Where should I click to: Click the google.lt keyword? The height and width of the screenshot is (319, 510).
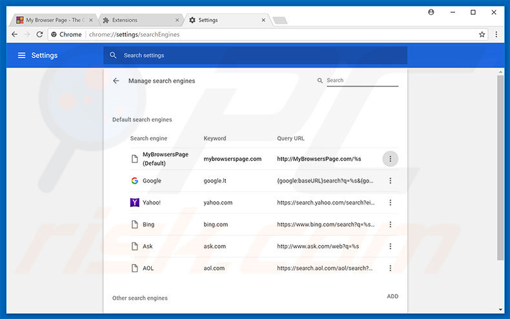tap(215, 180)
